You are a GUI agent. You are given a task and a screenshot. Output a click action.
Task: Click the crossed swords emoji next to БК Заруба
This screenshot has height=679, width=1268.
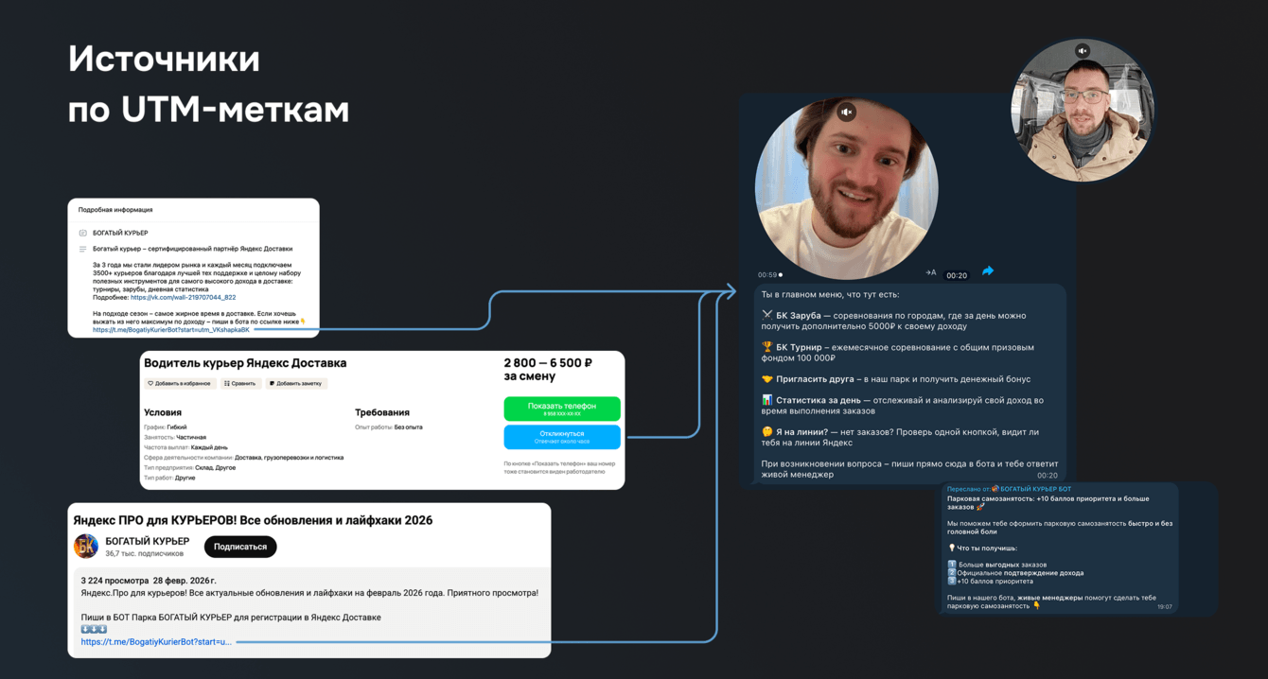[x=767, y=315]
